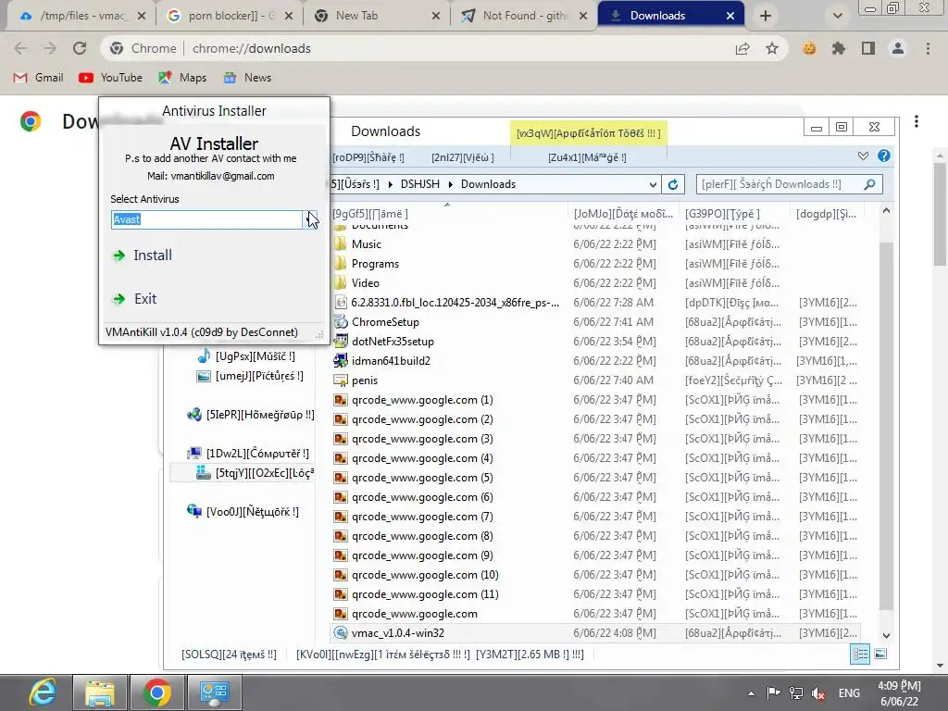Open Downloads page three-dot more actions menu
The height and width of the screenshot is (711, 948).
(x=917, y=121)
